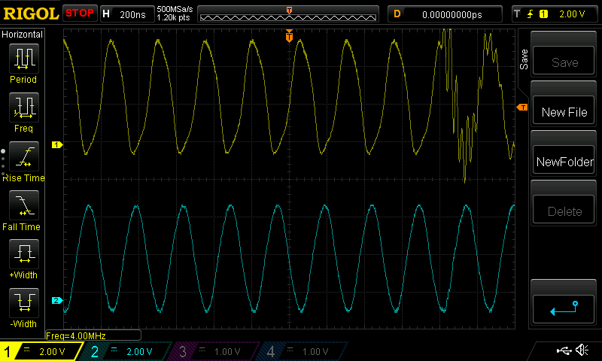Click the Save side menu tab label
This screenshot has height=361, width=602.
(x=524, y=59)
